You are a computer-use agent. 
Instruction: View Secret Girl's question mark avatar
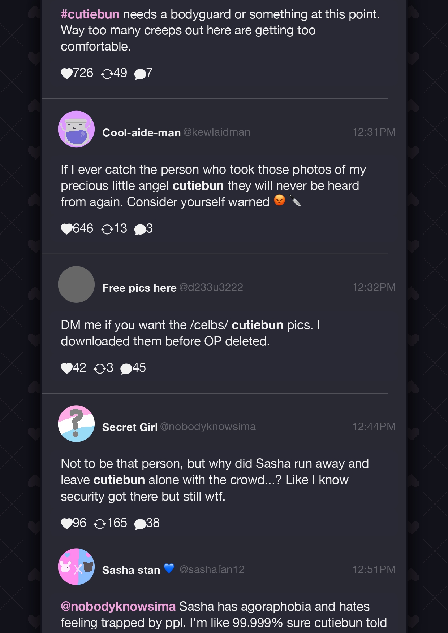point(76,424)
